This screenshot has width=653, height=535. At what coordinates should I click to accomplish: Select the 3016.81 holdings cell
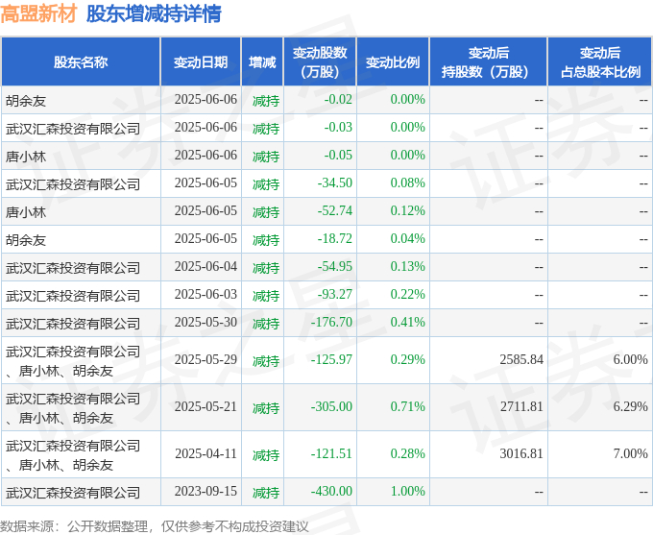coord(521,453)
